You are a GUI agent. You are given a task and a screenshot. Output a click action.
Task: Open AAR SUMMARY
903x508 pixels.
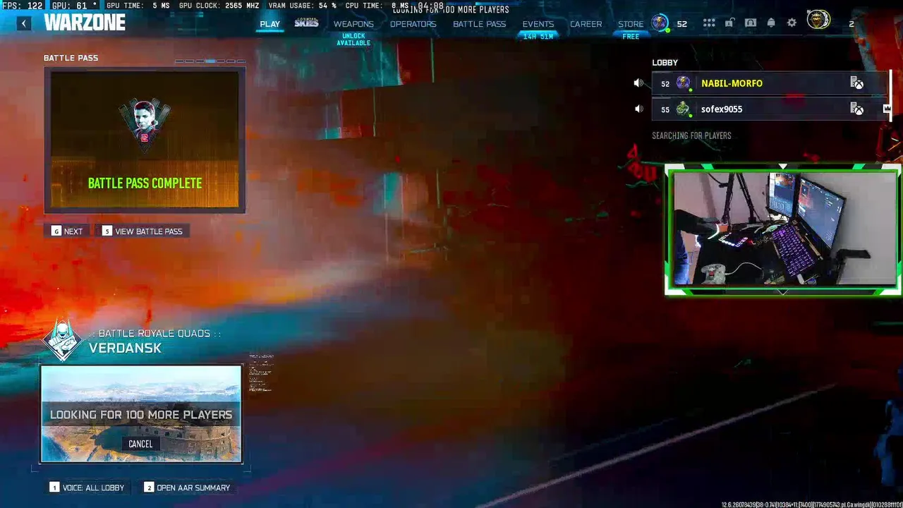[187, 488]
